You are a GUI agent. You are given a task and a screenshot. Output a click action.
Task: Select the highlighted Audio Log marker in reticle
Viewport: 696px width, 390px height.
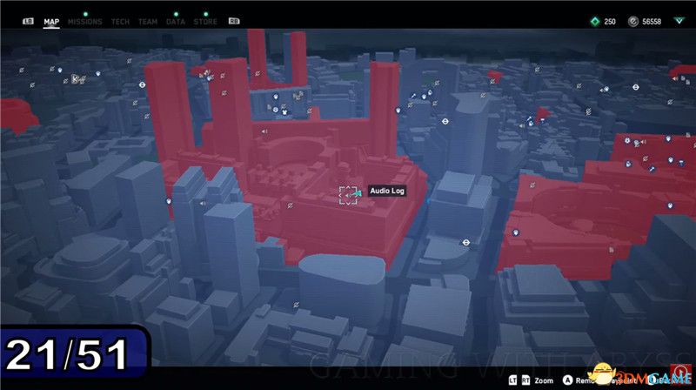[x=348, y=196]
